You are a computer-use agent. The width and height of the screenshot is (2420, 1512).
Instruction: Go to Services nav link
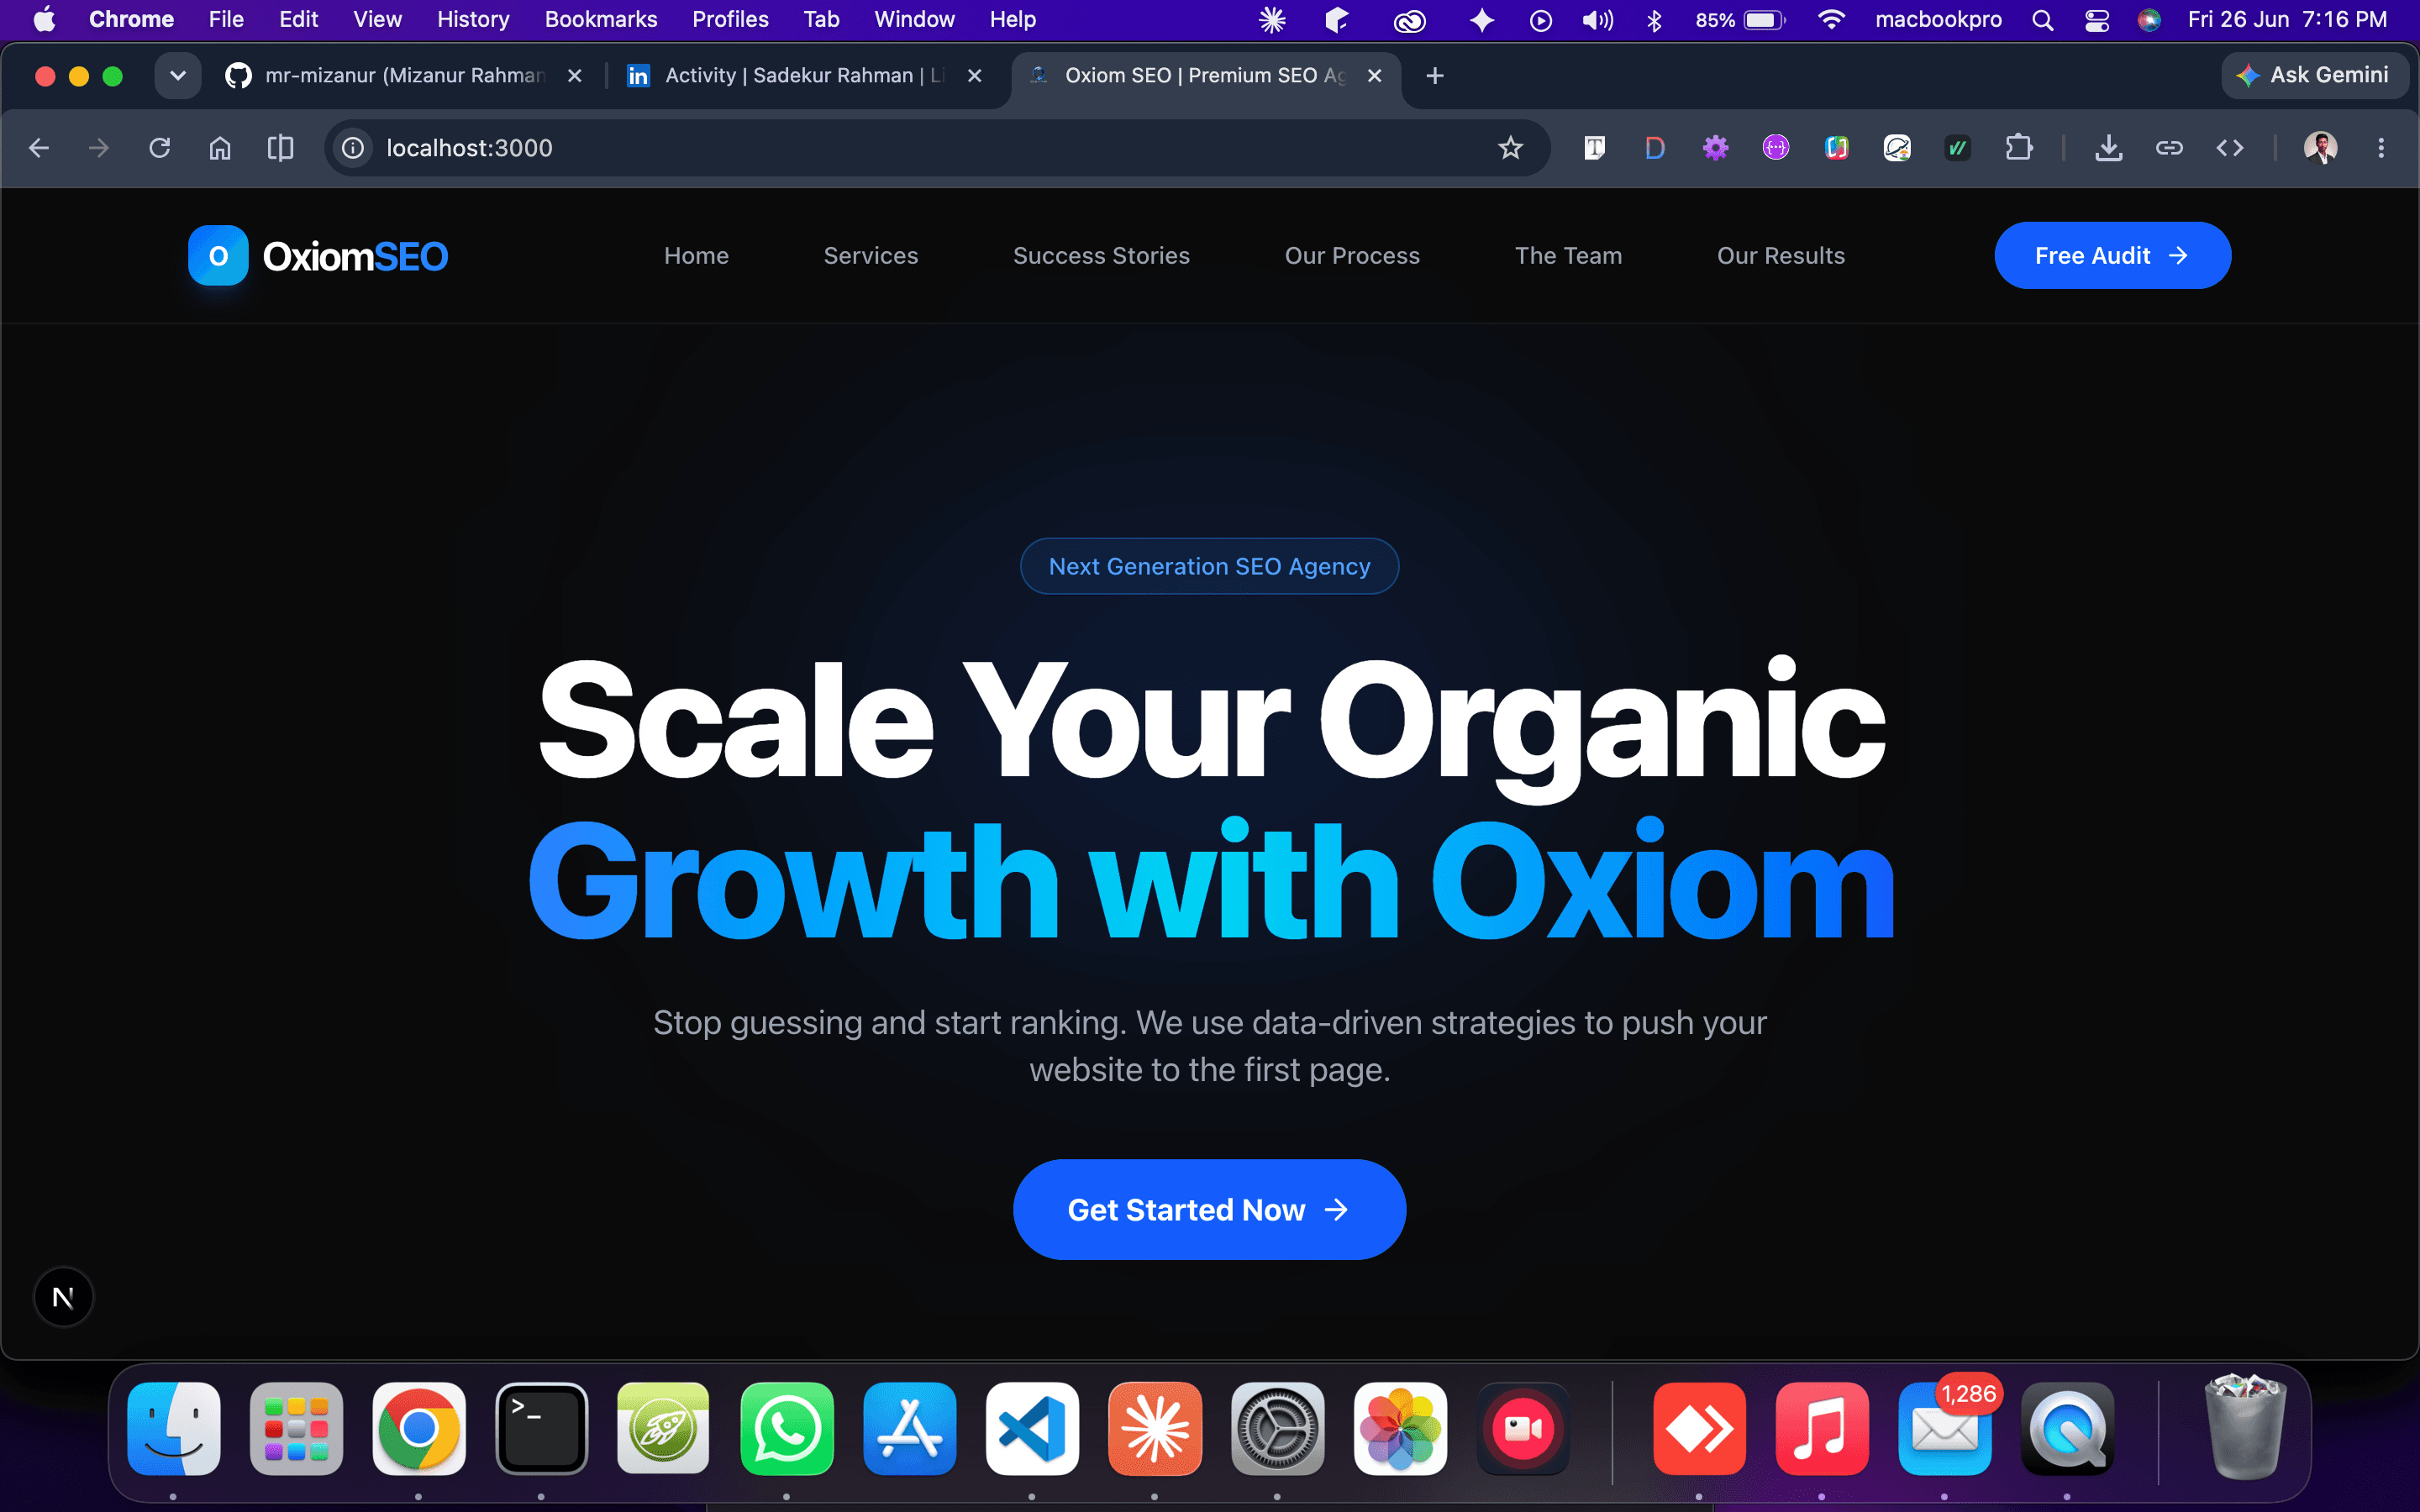(870, 256)
